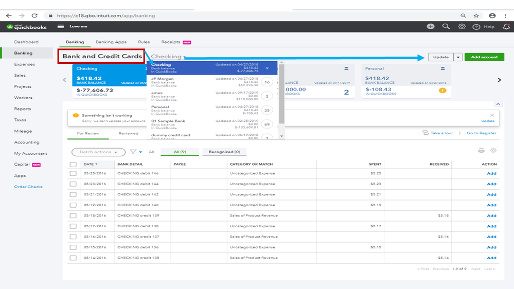The width and height of the screenshot is (514, 289).
Task: Sort by the DATE column arrow
Action: click(96, 164)
